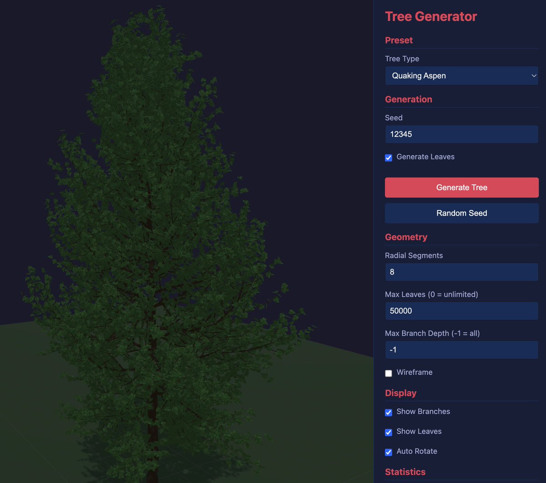Focus the Radial Segments input field
The width and height of the screenshot is (546, 483).
click(x=462, y=272)
